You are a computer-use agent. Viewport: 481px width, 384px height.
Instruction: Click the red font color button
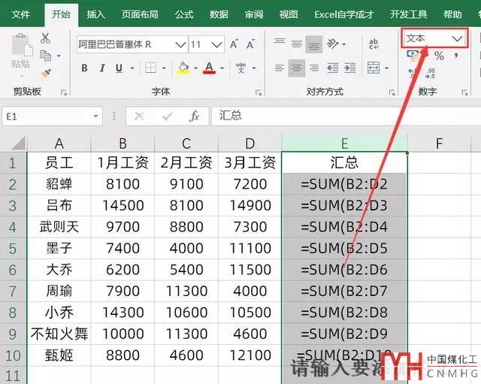[x=209, y=68]
